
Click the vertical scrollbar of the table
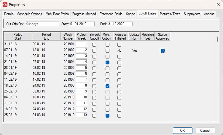[218, 39]
